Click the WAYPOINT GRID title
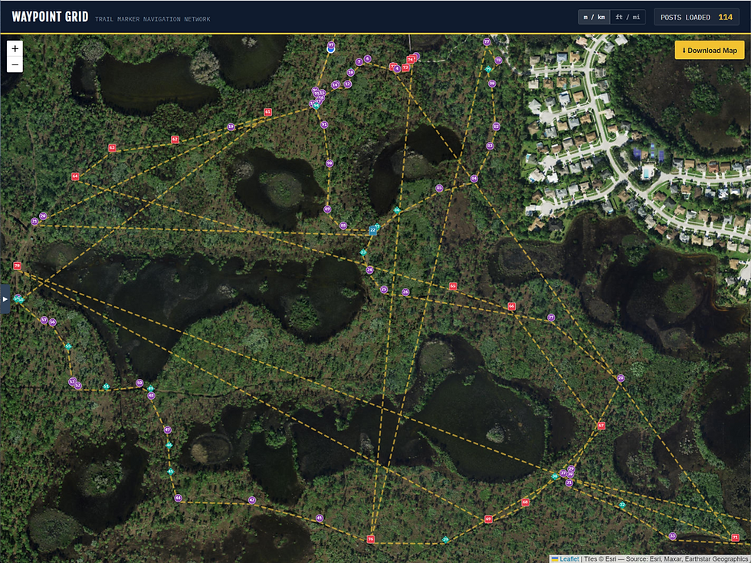 pos(50,17)
